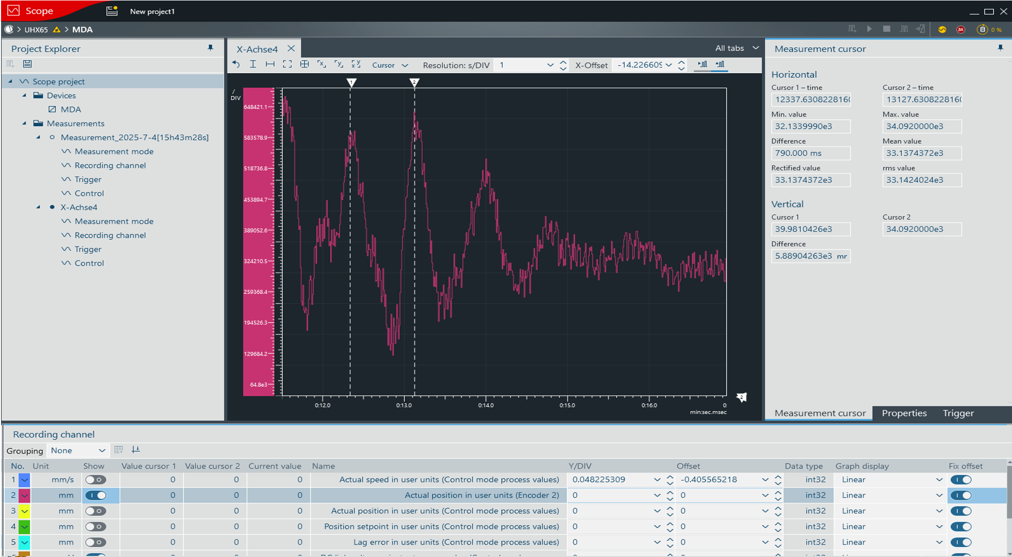1012x557 pixels.
Task: Pin the Measurement cursor panel
Action: click(x=1000, y=48)
